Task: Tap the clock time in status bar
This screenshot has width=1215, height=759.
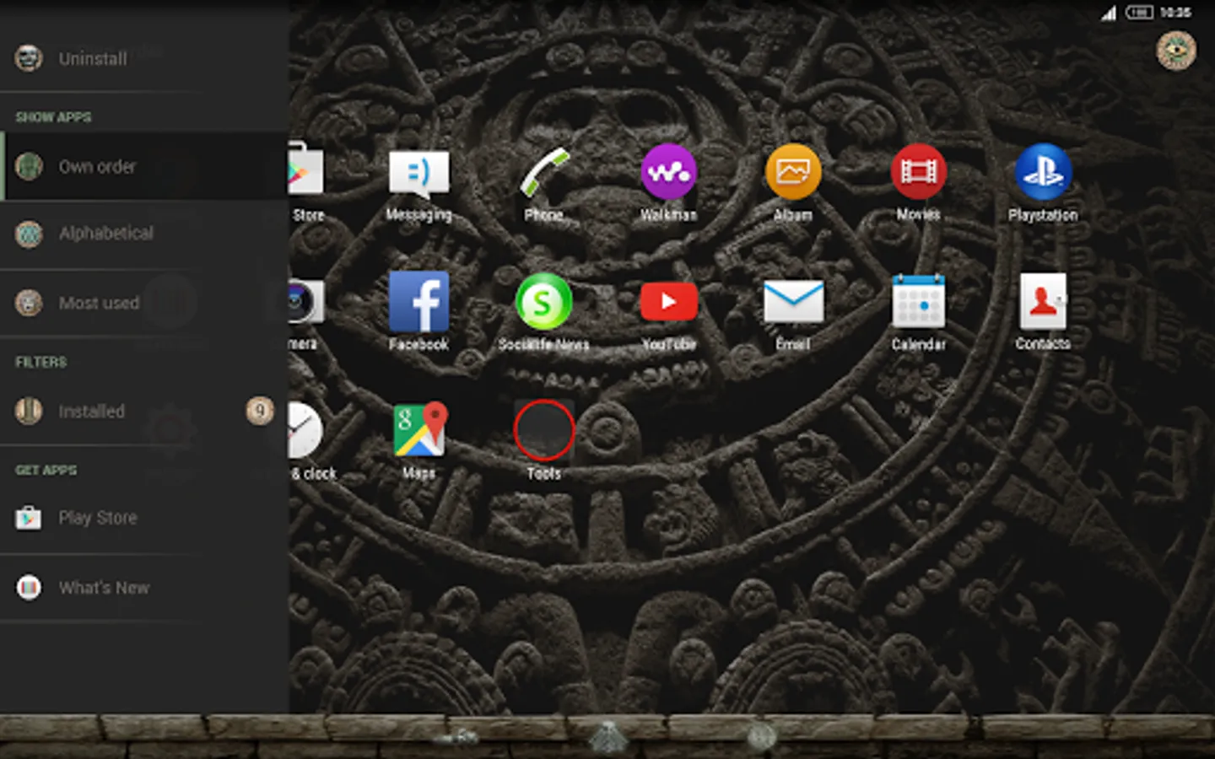Action: tap(1175, 12)
